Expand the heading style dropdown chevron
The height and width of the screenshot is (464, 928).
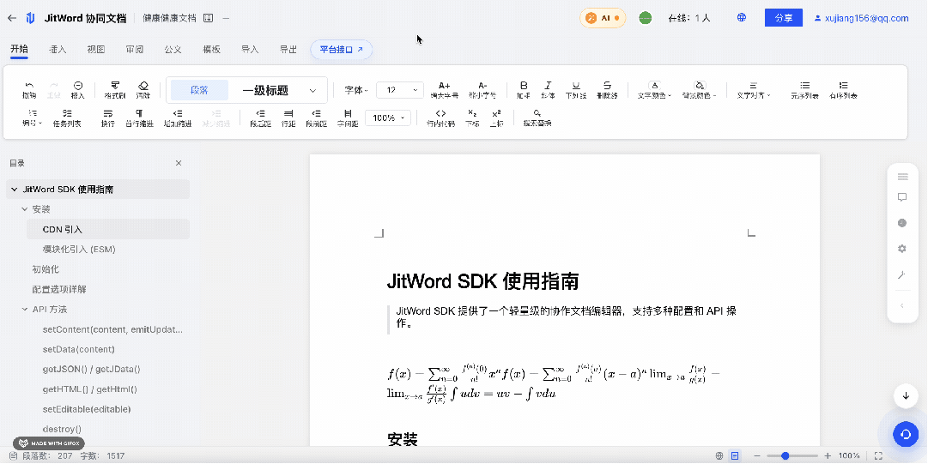[312, 90]
